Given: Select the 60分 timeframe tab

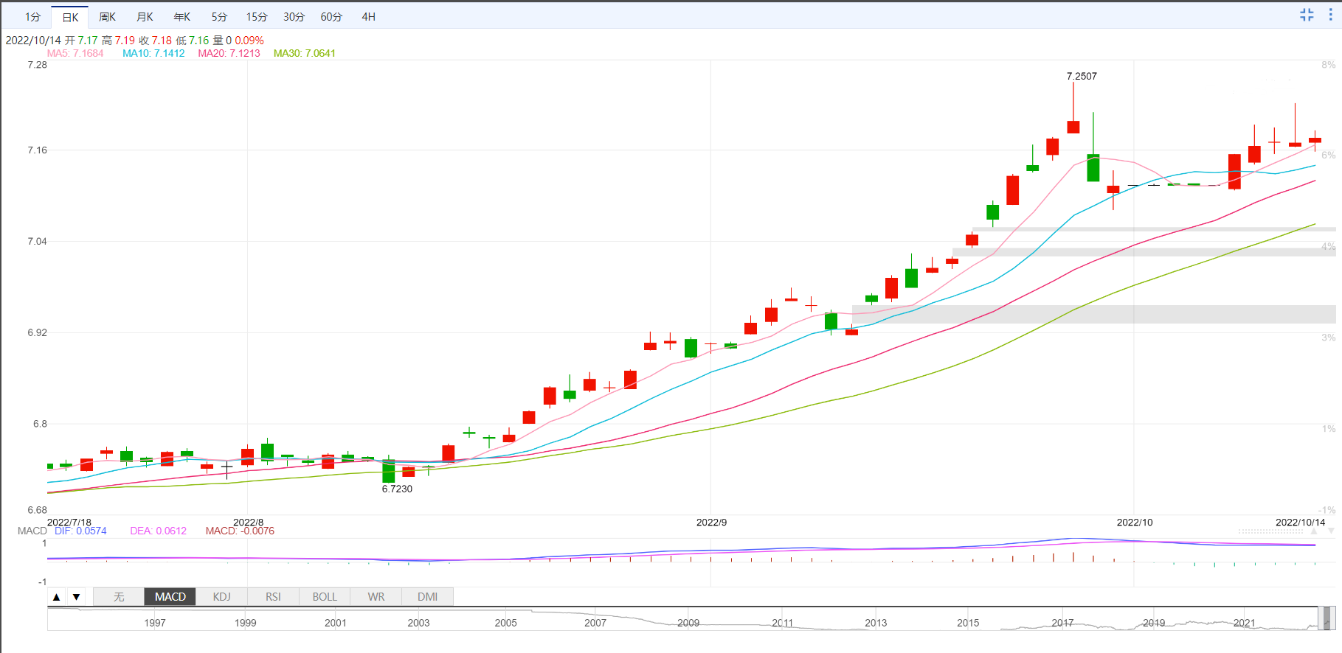Looking at the screenshot, I should (x=331, y=17).
